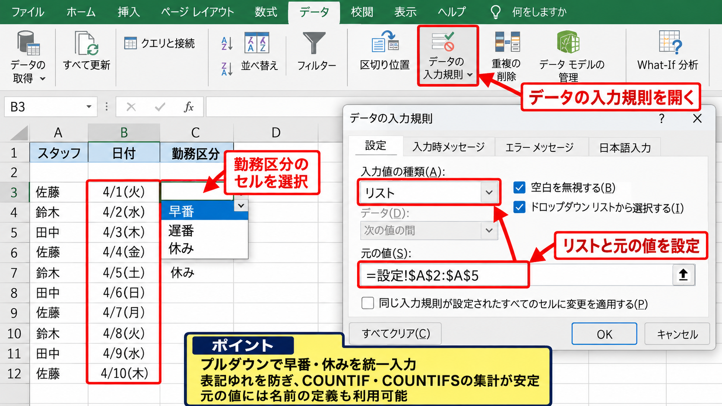Viewport: 722px width, 406px height.
Task: Open the ファイル menu tab
Action: (x=28, y=12)
